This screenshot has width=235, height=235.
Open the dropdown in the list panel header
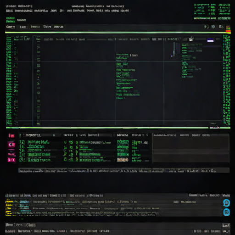54,135
